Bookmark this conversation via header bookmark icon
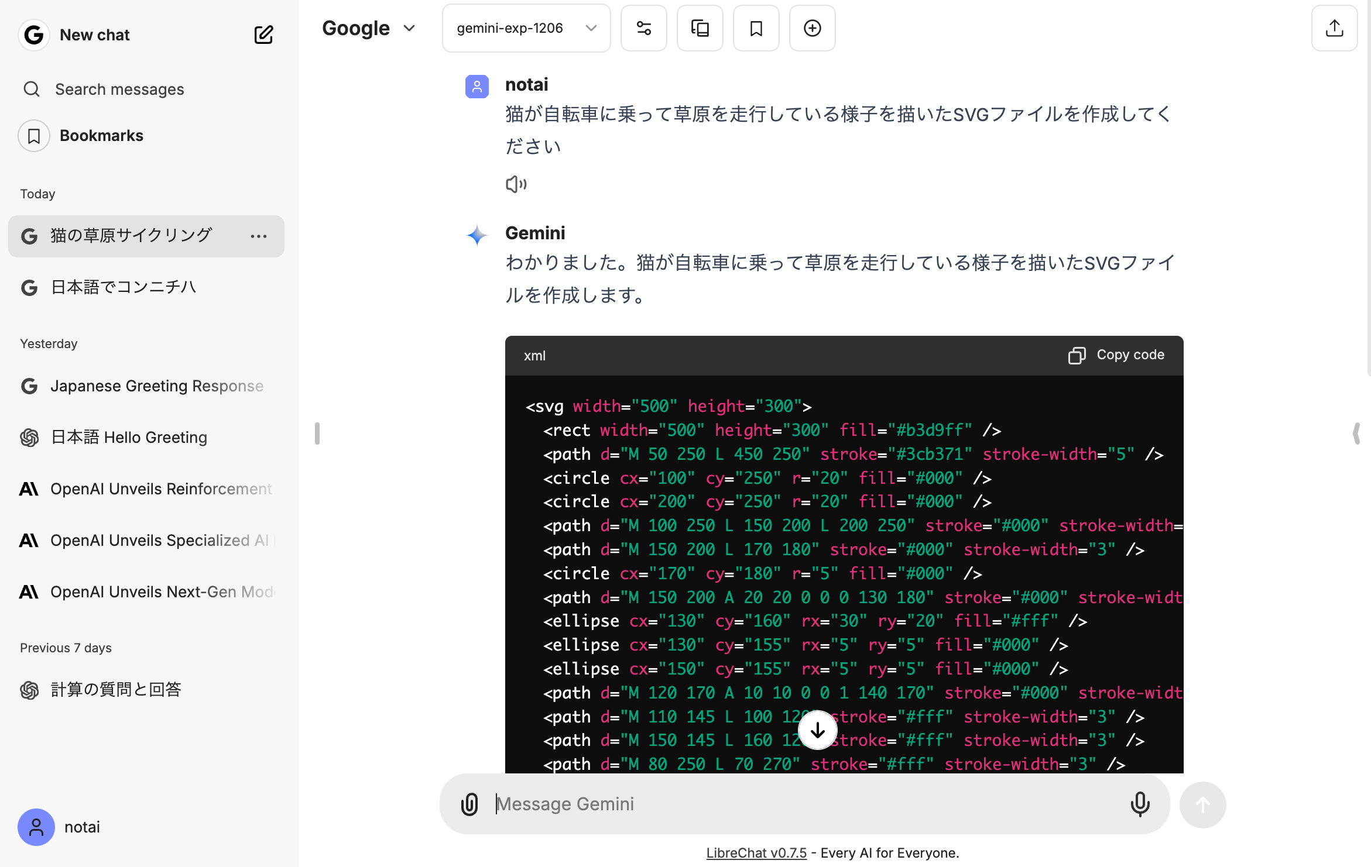The width and height of the screenshot is (1371, 867). (x=756, y=28)
